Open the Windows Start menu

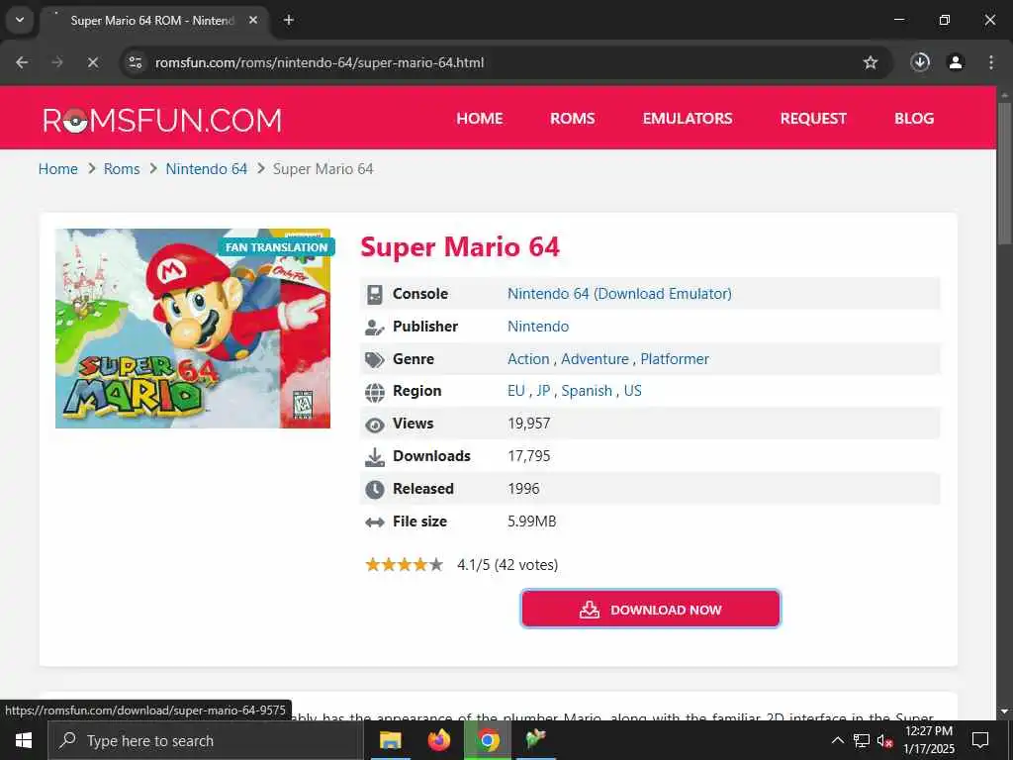tap(24, 740)
